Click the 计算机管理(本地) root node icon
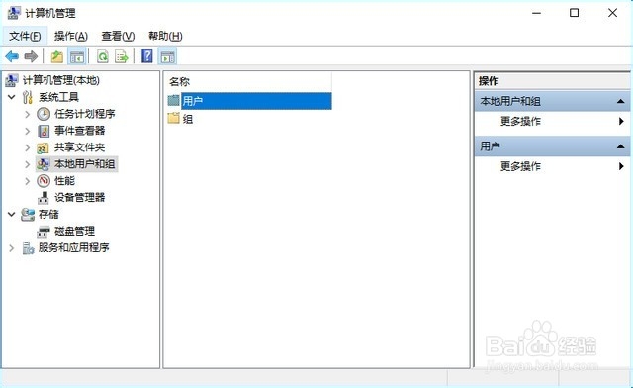 tap(12, 80)
